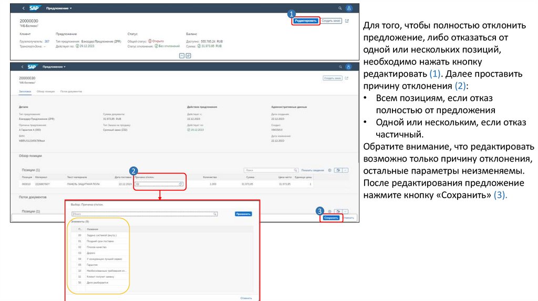Click the Редактировать button
The width and height of the screenshot is (538, 301).
(306, 21)
